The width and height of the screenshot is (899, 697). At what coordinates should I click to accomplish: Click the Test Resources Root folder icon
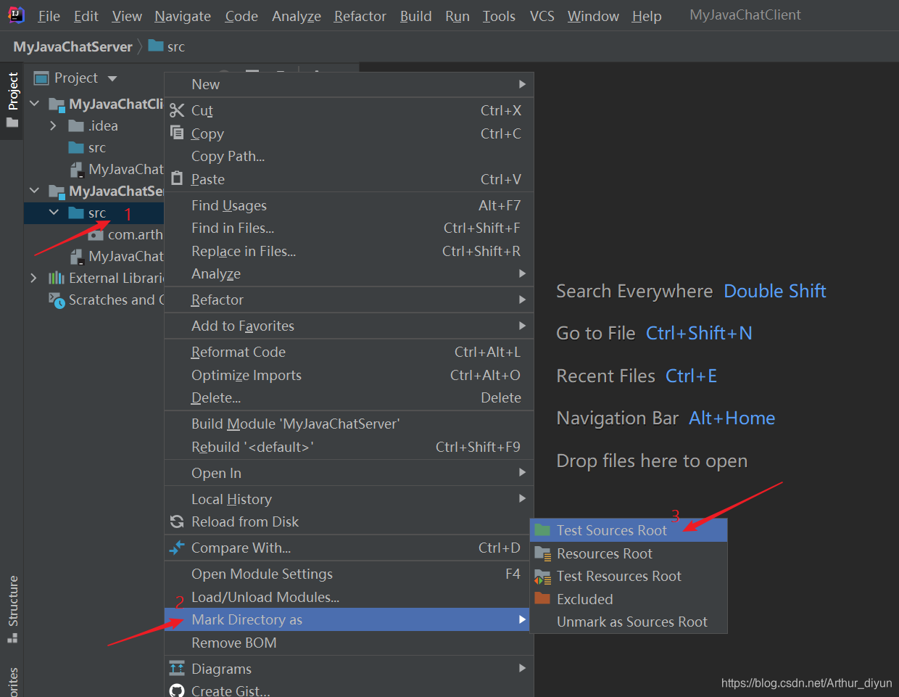point(542,577)
